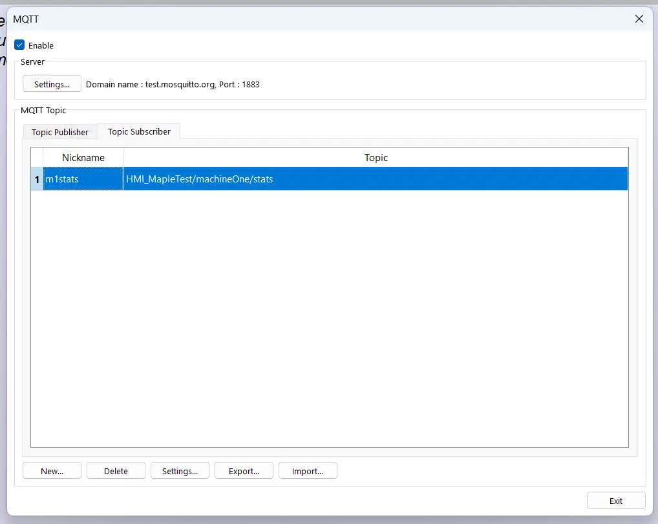Screen dimensions: 658x524
Task: Click the Nickname column header
Action: coord(83,157)
